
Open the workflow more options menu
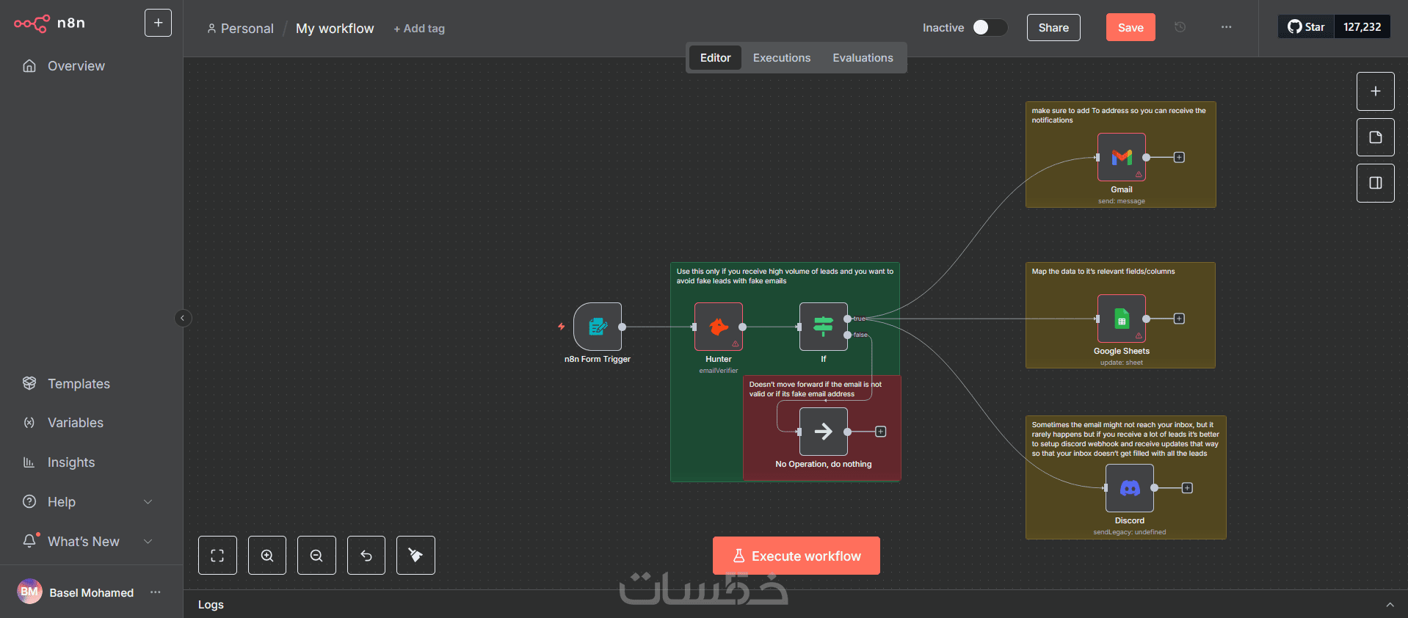tap(1227, 27)
